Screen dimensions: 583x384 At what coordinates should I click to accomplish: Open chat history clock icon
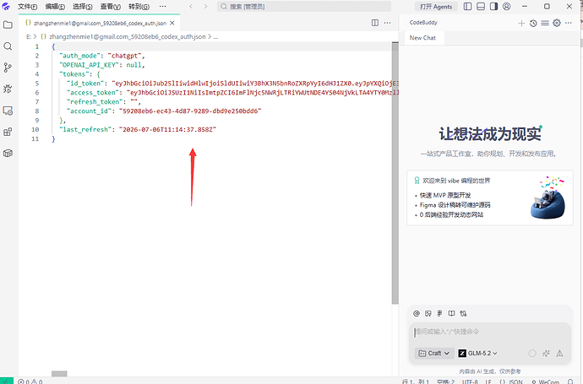[533, 23]
